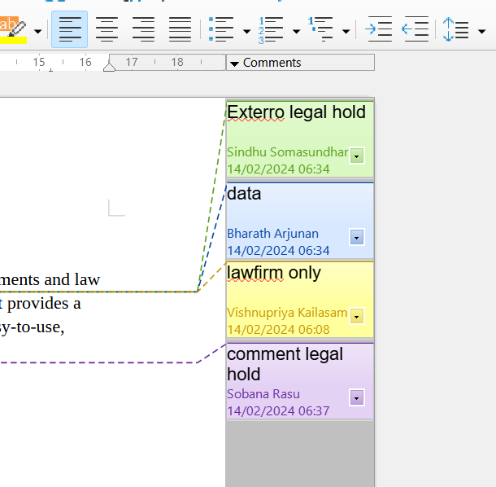The width and height of the screenshot is (496, 487).
Task: Apply justified alignment to text
Action: 180,30
